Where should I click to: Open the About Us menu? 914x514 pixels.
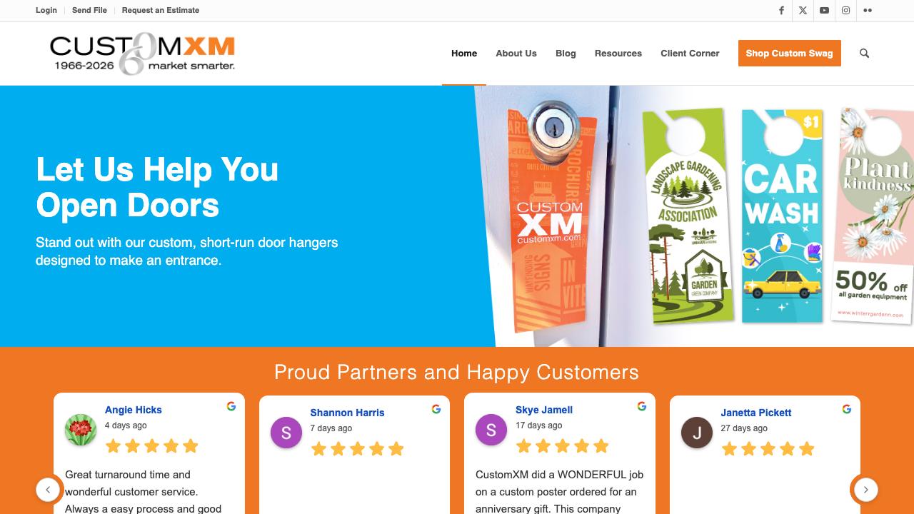coord(516,54)
